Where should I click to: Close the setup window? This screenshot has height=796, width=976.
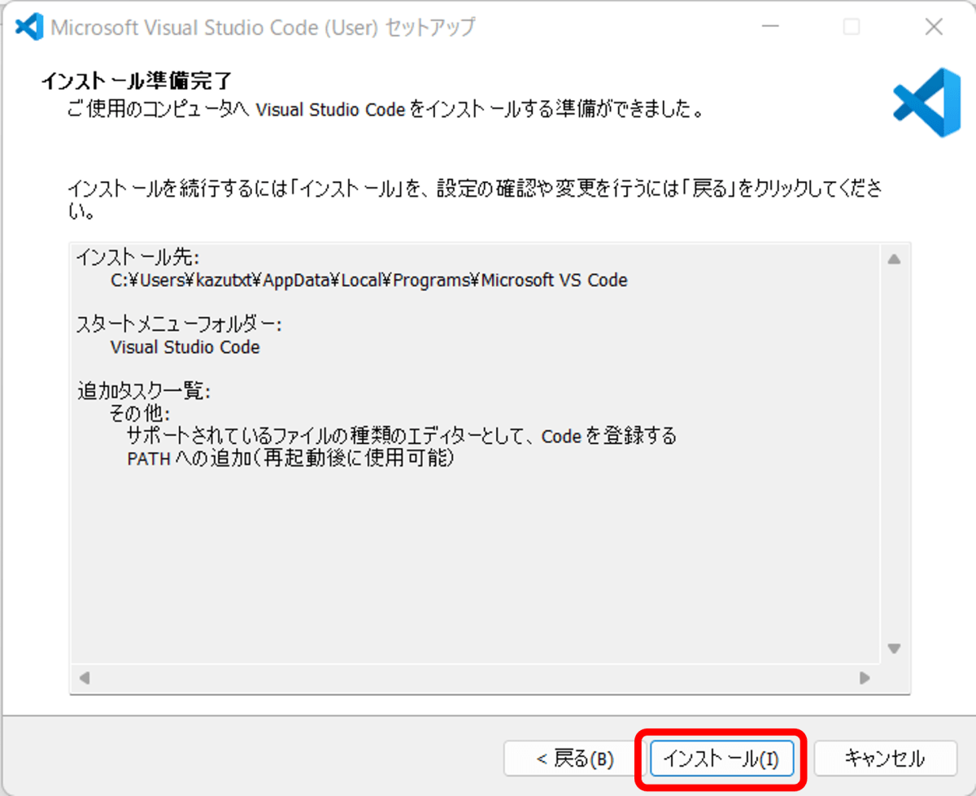point(935,28)
